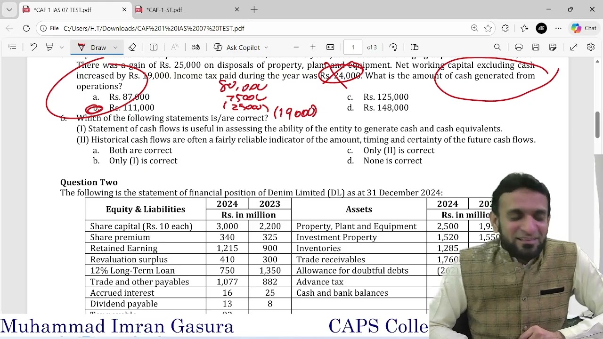Zoom in the PDF
The height and width of the screenshot is (339, 603).
313,47
